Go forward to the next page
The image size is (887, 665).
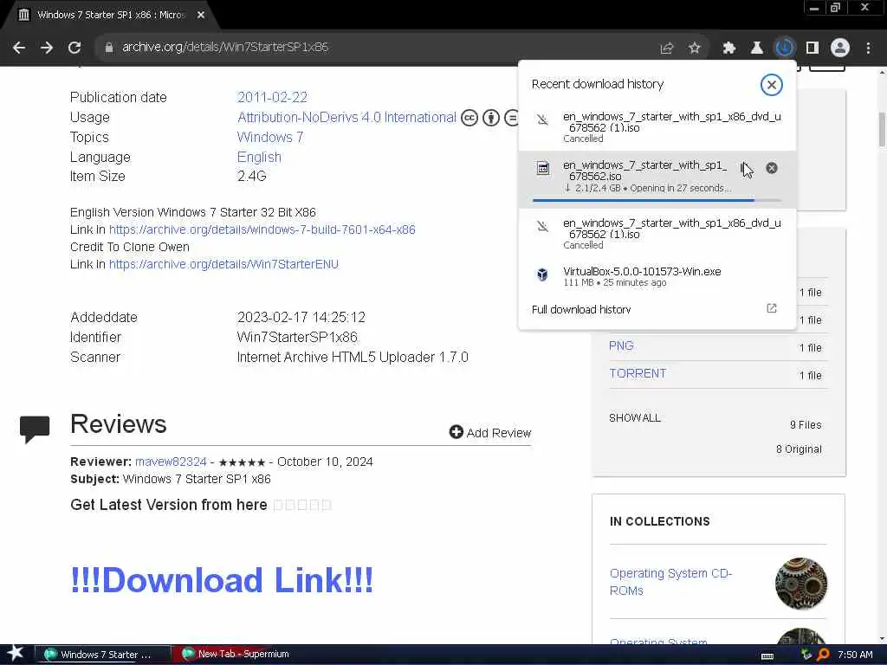[47, 48]
